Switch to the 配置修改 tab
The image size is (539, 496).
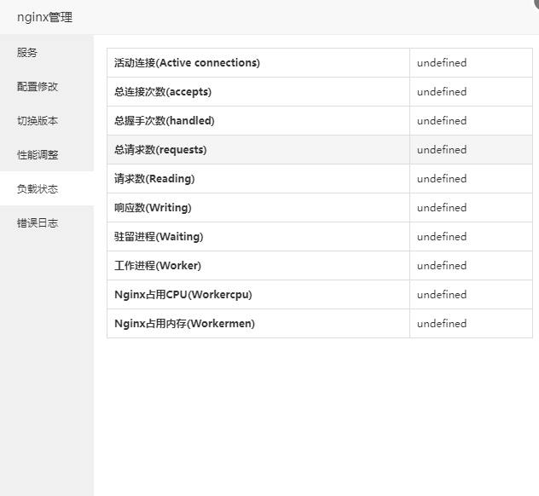pyautogui.click(x=38, y=87)
